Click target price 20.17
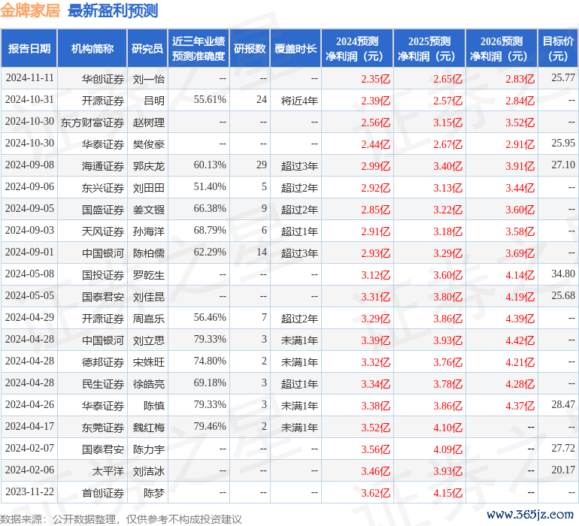 click(563, 470)
